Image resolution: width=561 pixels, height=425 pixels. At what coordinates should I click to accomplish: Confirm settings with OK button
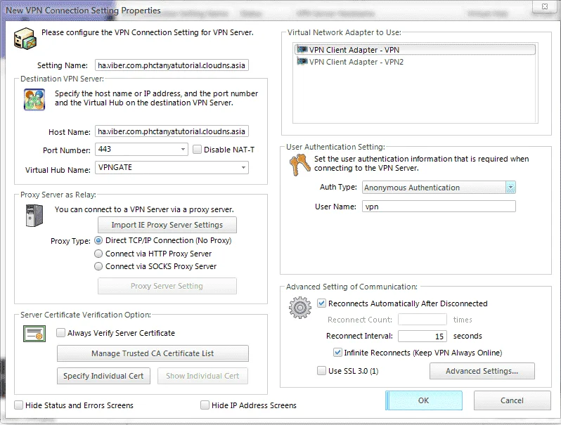click(x=424, y=400)
